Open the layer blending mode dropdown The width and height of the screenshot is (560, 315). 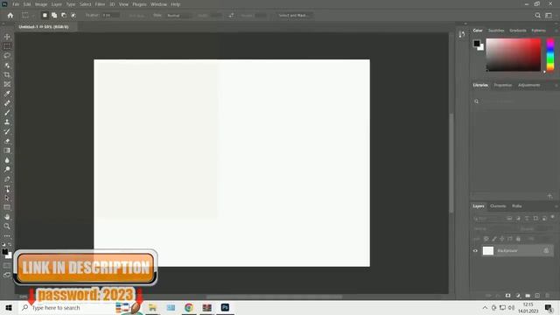(x=494, y=228)
